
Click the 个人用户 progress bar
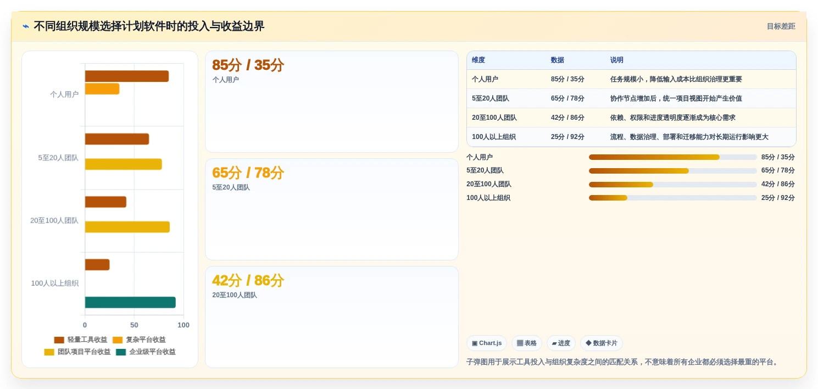673,157
